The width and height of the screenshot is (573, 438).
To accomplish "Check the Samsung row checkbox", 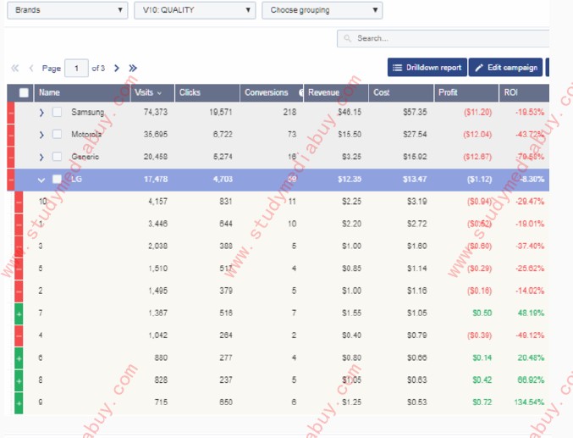I will pyautogui.click(x=57, y=112).
